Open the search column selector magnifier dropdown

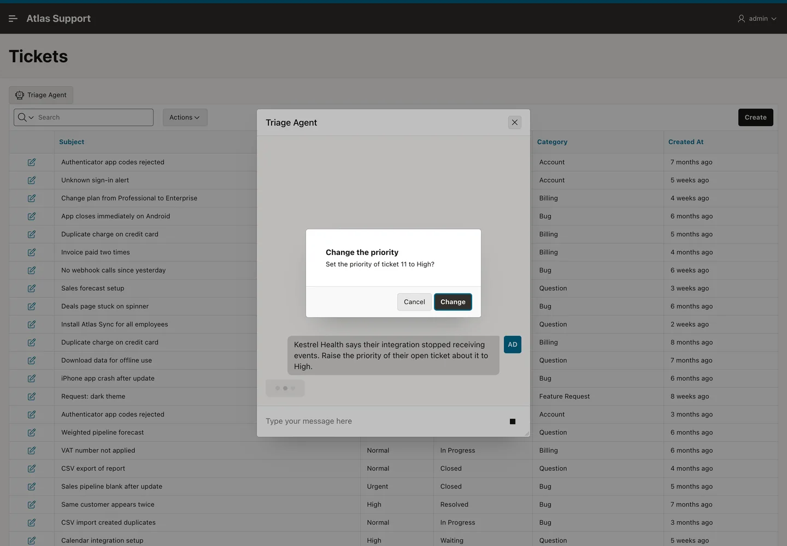click(26, 117)
